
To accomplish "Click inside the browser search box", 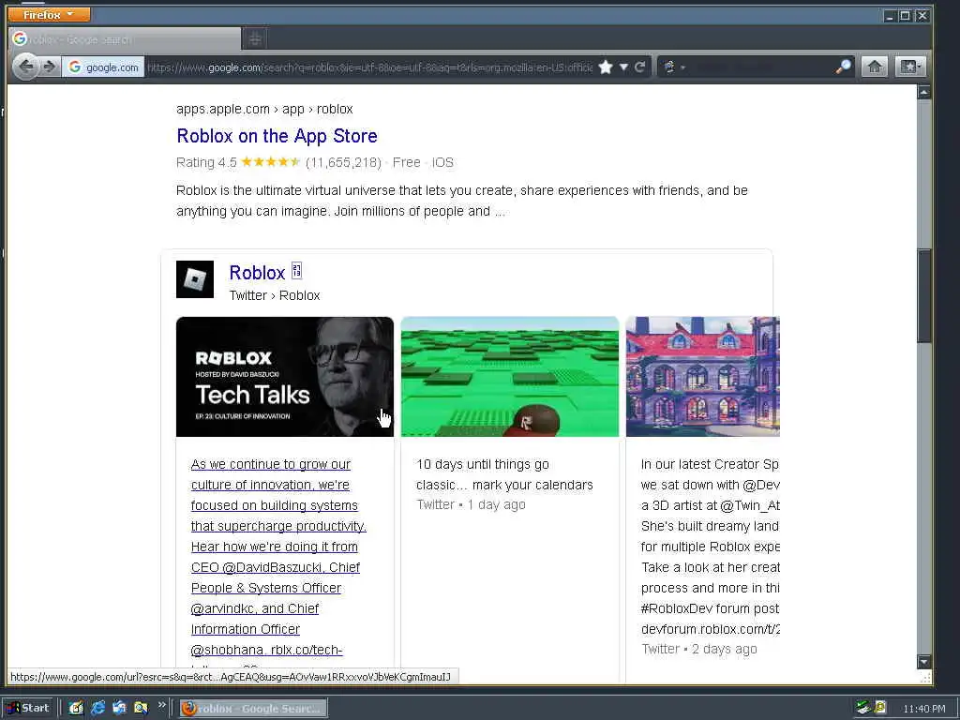I will click(761, 67).
